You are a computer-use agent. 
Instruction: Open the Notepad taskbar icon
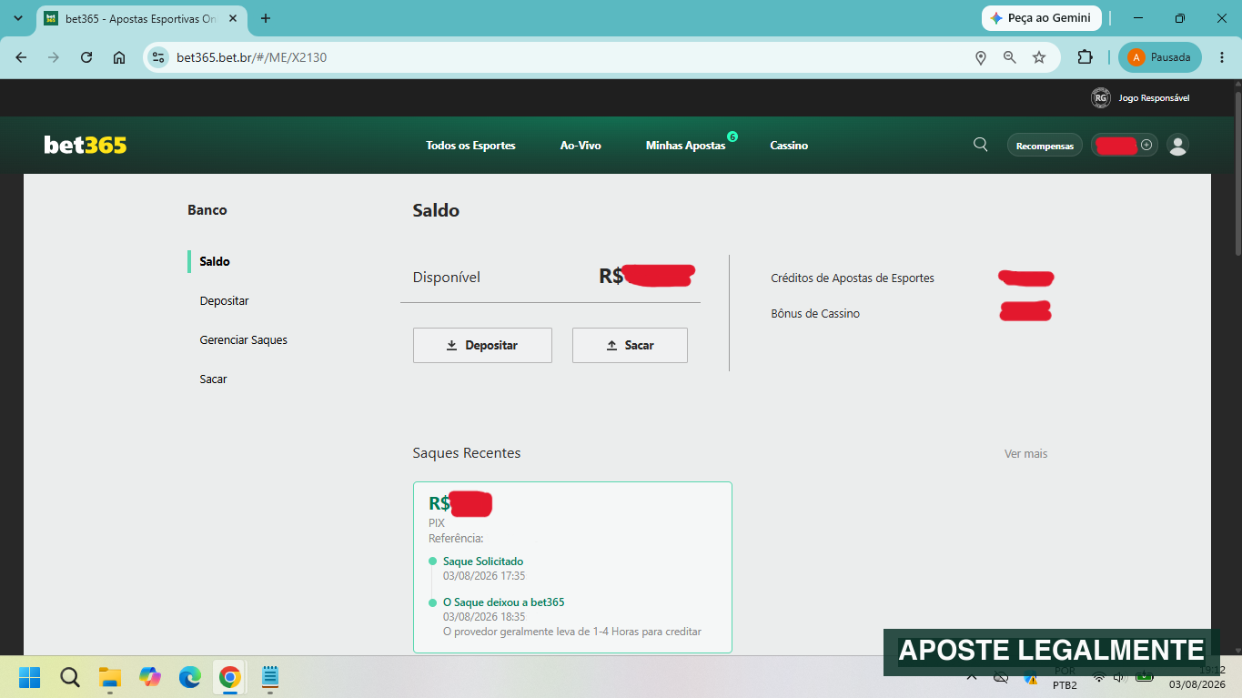tap(270, 677)
